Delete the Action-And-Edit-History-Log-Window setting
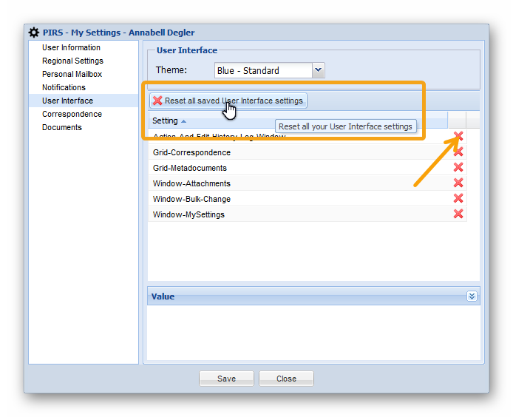 (x=458, y=136)
